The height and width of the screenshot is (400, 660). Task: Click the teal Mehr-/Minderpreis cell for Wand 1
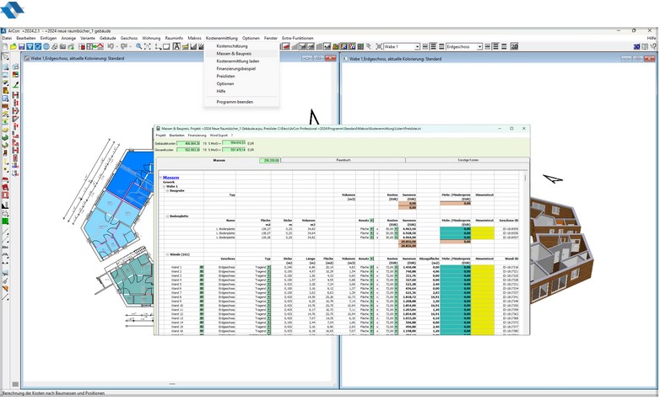click(x=456, y=267)
